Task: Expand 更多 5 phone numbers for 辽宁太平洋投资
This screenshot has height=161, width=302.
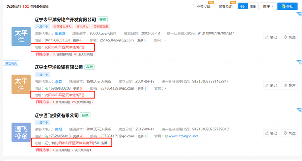Action: pyautogui.click(x=77, y=88)
